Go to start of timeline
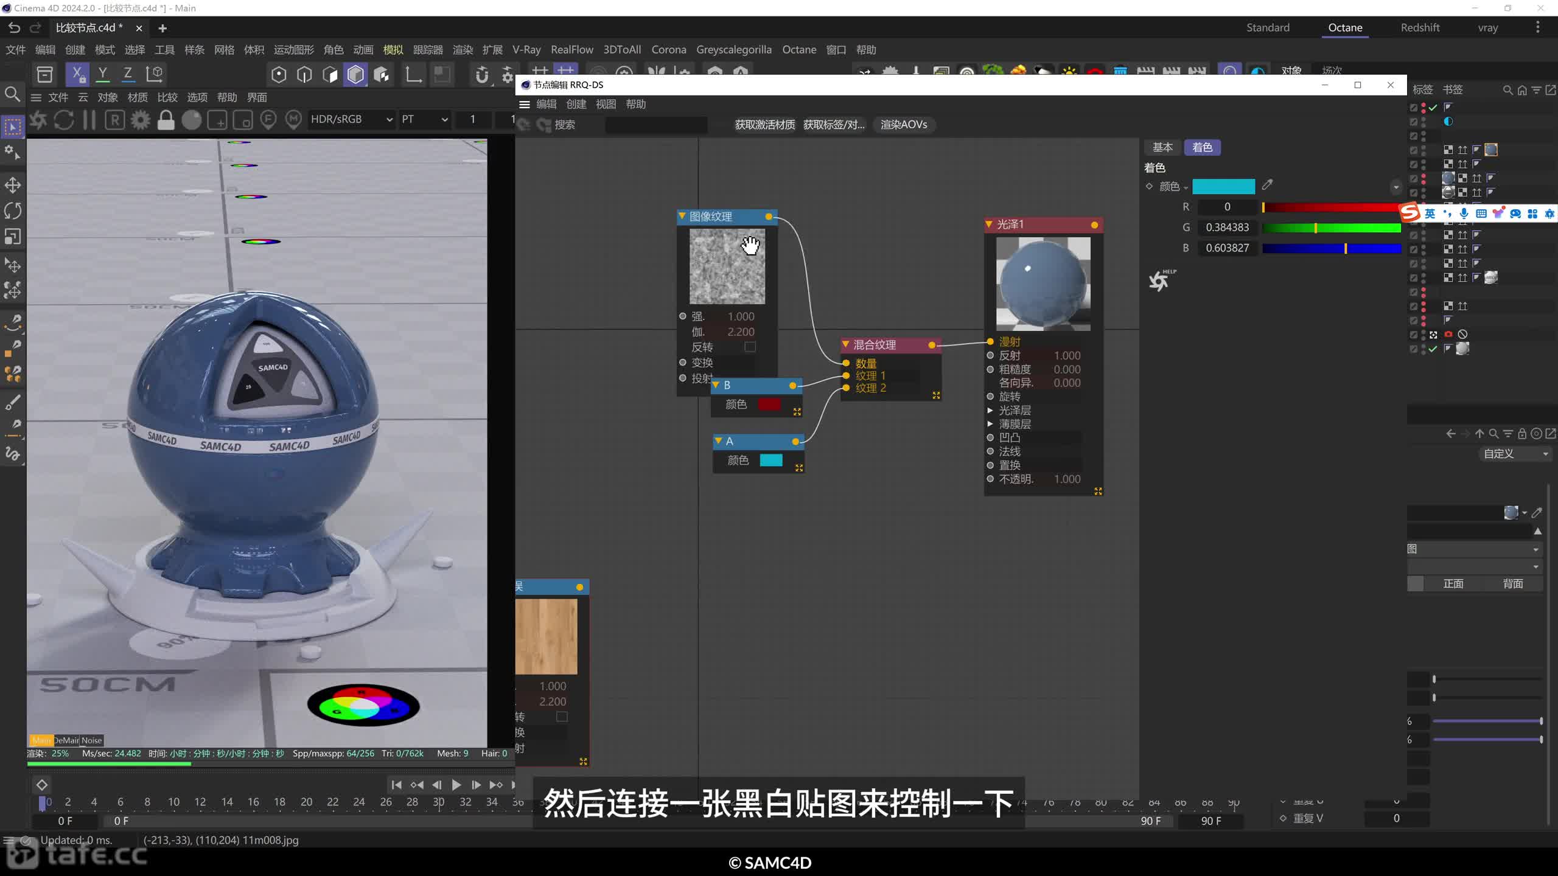The height and width of the screenshot is (876, 1558). pyautogui.click(x=397, y=785)
